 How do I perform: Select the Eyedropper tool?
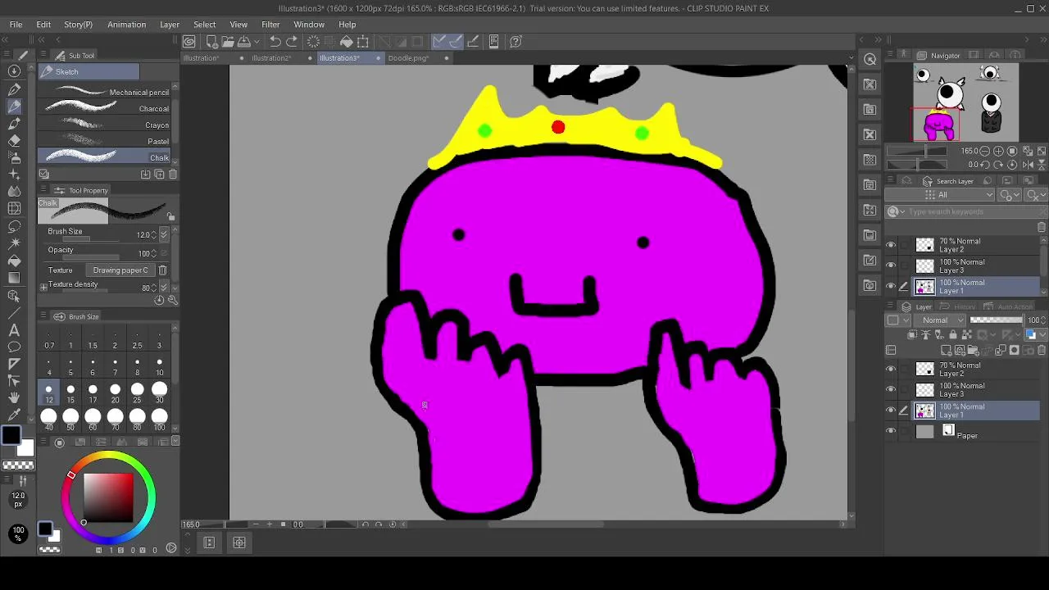click(14, 415)
